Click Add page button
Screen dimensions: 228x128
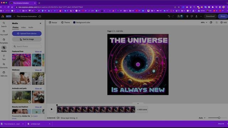(223, 22)
